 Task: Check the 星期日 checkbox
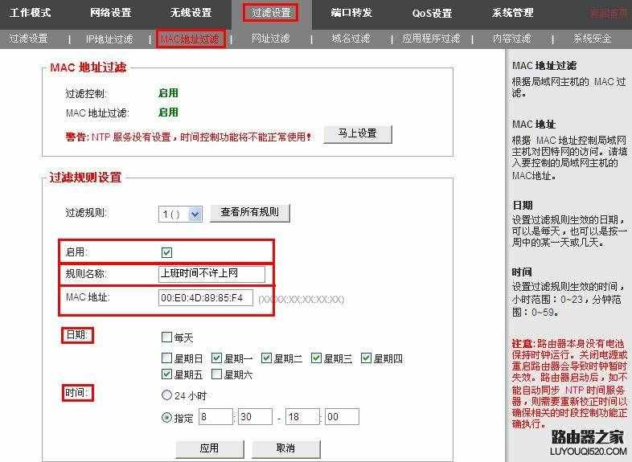click(166, 358)
